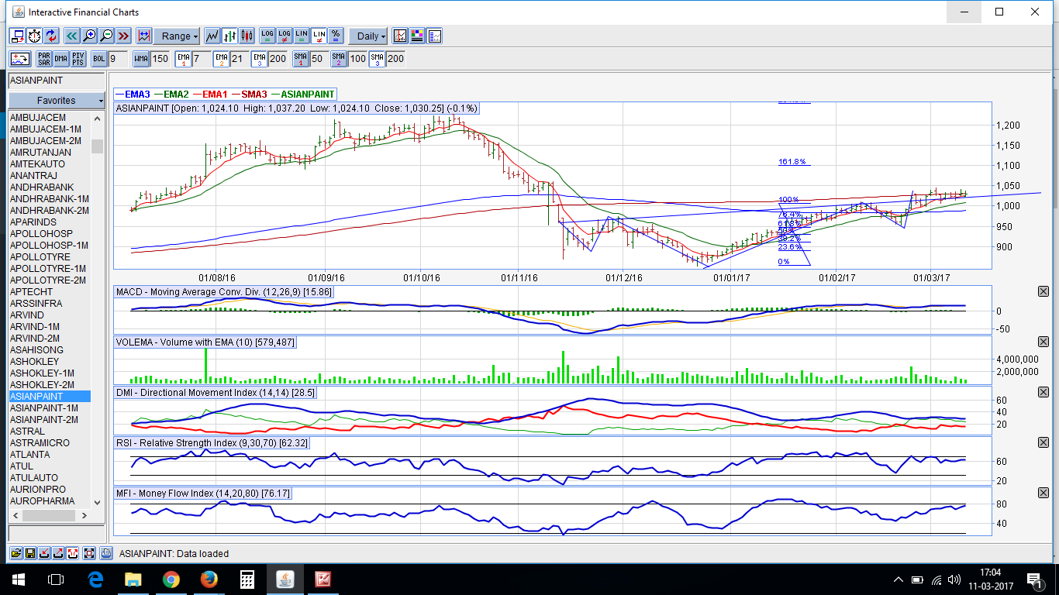Toggle the SMA 1 indicator button

click(x=301, y=59)
